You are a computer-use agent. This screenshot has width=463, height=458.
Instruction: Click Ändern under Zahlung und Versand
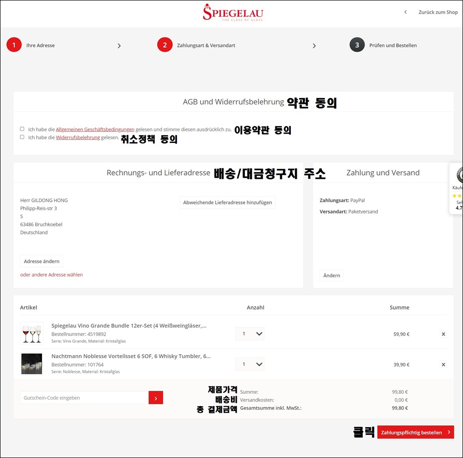(x=332, y=275)
